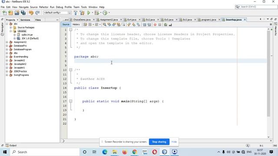The height and width of the screenshot is (156, 278).
Task: Click the Stop sharing button
Action: [159, 142]
